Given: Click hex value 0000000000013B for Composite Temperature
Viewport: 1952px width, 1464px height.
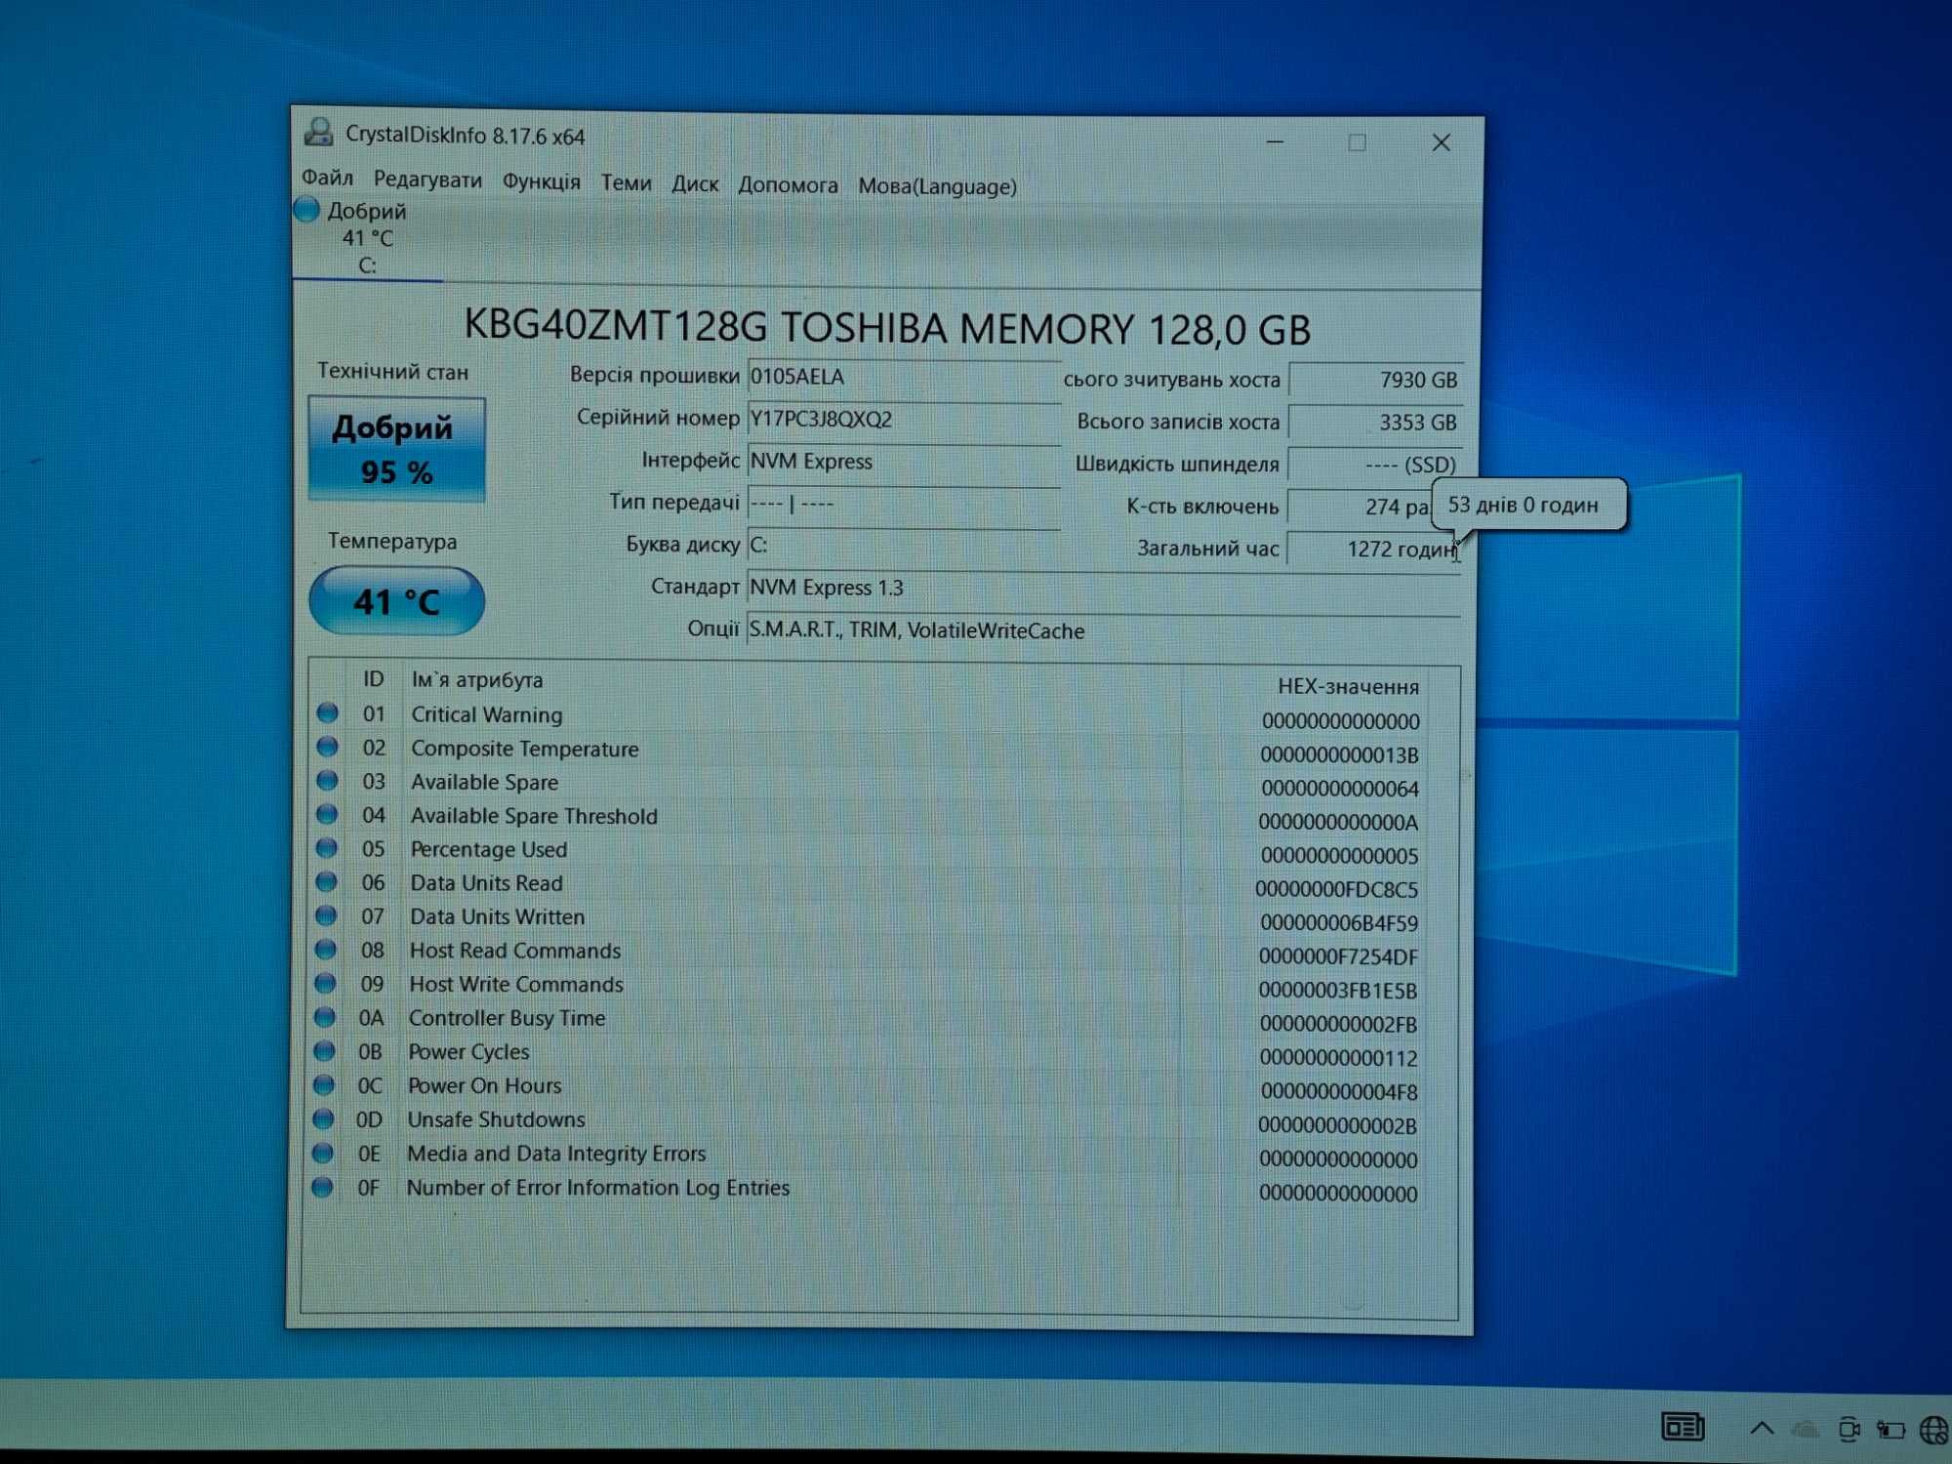Looking at the screenshot, I should point(1339,755).
